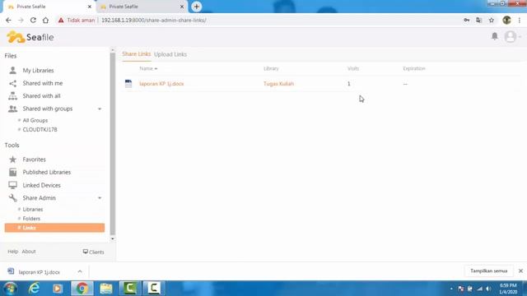Image resolution: width=527 pixels, height=296 pixels.
Task: Open a new browser tab
Action: tap(197, 7)
